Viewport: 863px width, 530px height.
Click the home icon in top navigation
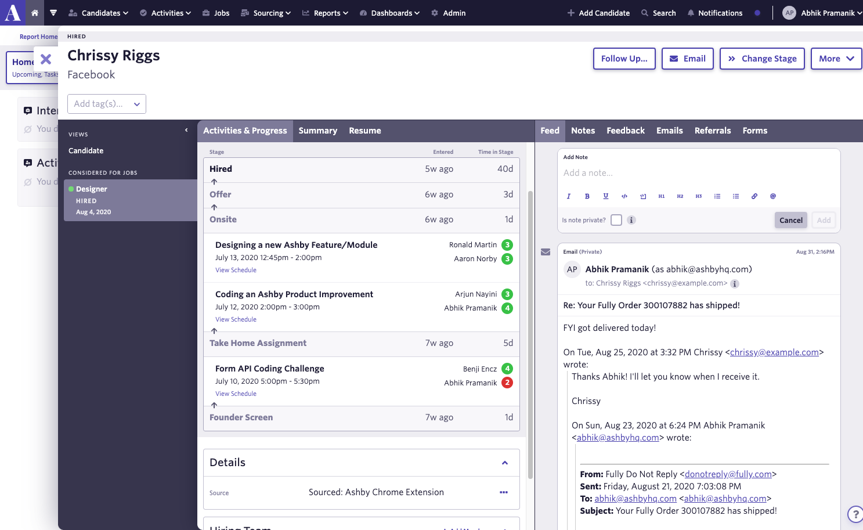(35, 13)
